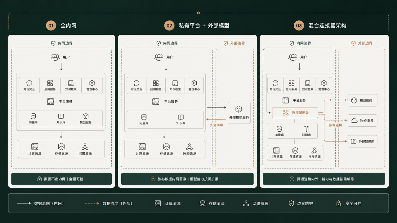Click the 全内网 heading

68,26
